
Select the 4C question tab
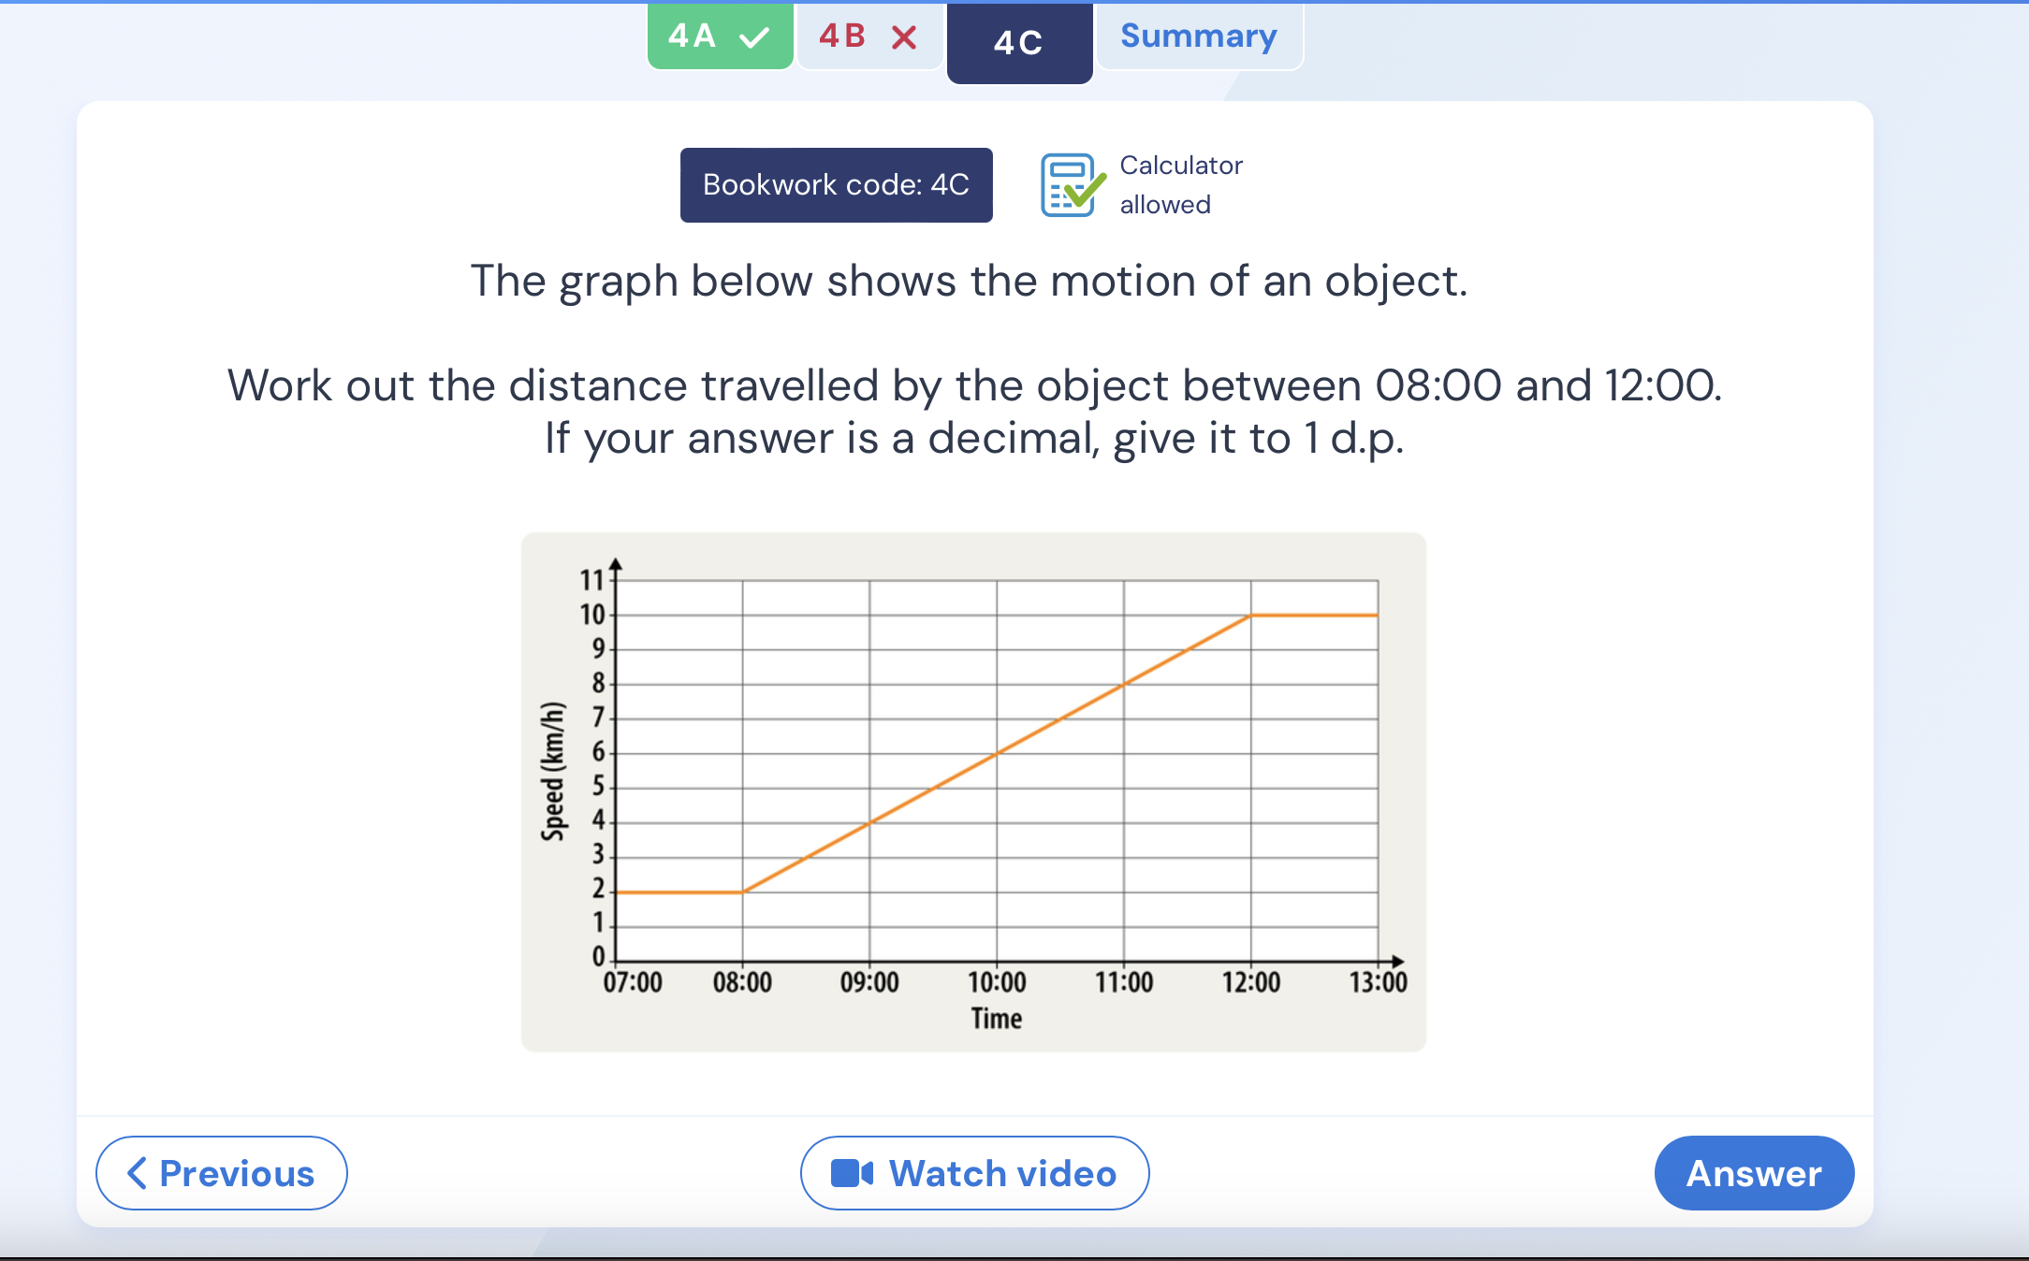(1019, 42)
